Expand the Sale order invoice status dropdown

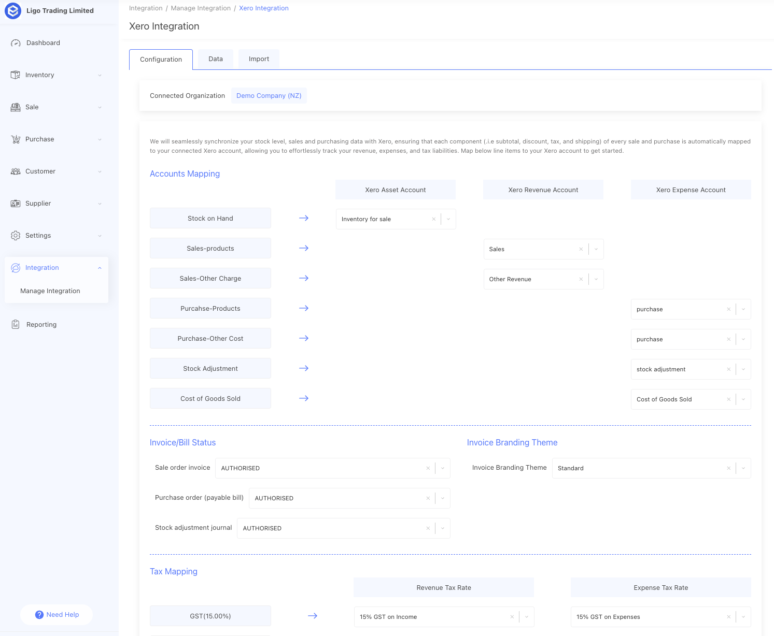(x=443, y=468)
